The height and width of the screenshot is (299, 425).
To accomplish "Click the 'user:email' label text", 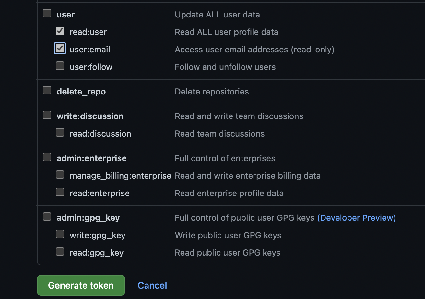I will point(90,50).
